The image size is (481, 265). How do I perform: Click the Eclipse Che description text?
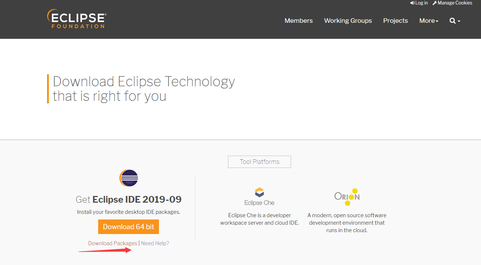click(259, 219)
